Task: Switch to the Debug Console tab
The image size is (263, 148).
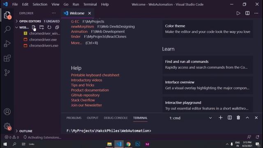Action: pos(115,118)
